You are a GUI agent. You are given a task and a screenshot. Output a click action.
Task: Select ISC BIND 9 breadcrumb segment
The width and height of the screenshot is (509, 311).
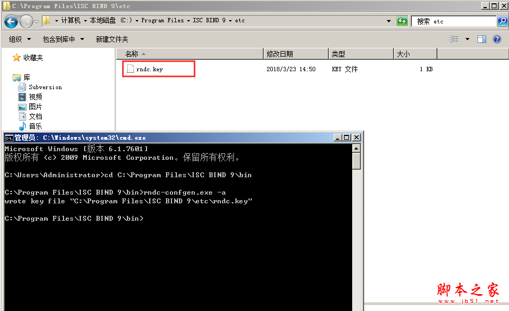[209, 21]
